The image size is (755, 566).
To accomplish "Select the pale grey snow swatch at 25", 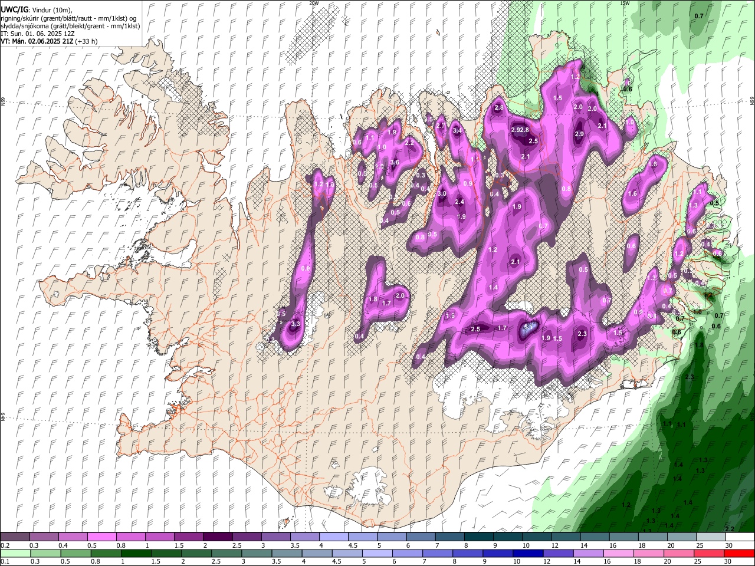I will [711, 537].
